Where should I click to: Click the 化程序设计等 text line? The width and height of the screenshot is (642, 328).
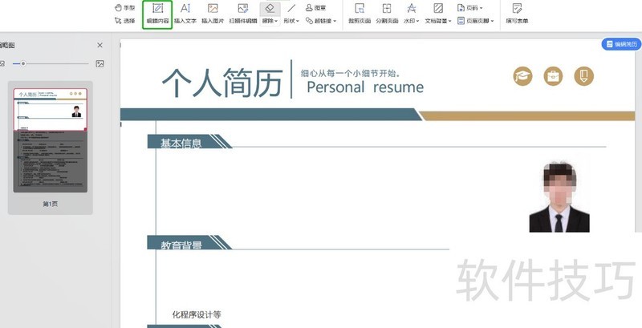click(x=197, y=314)
